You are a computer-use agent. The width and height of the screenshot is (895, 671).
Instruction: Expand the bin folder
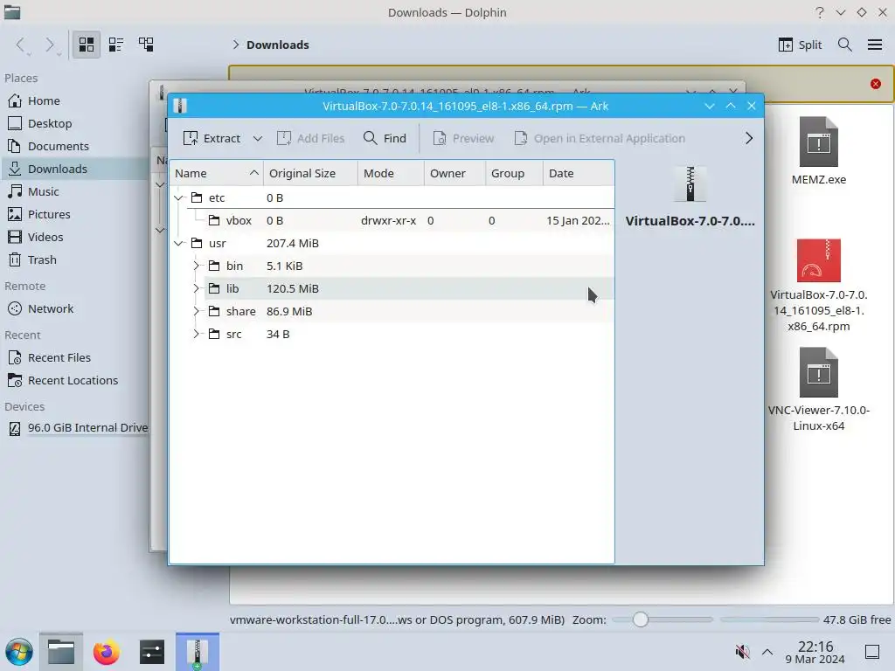(x=197, y=266)
